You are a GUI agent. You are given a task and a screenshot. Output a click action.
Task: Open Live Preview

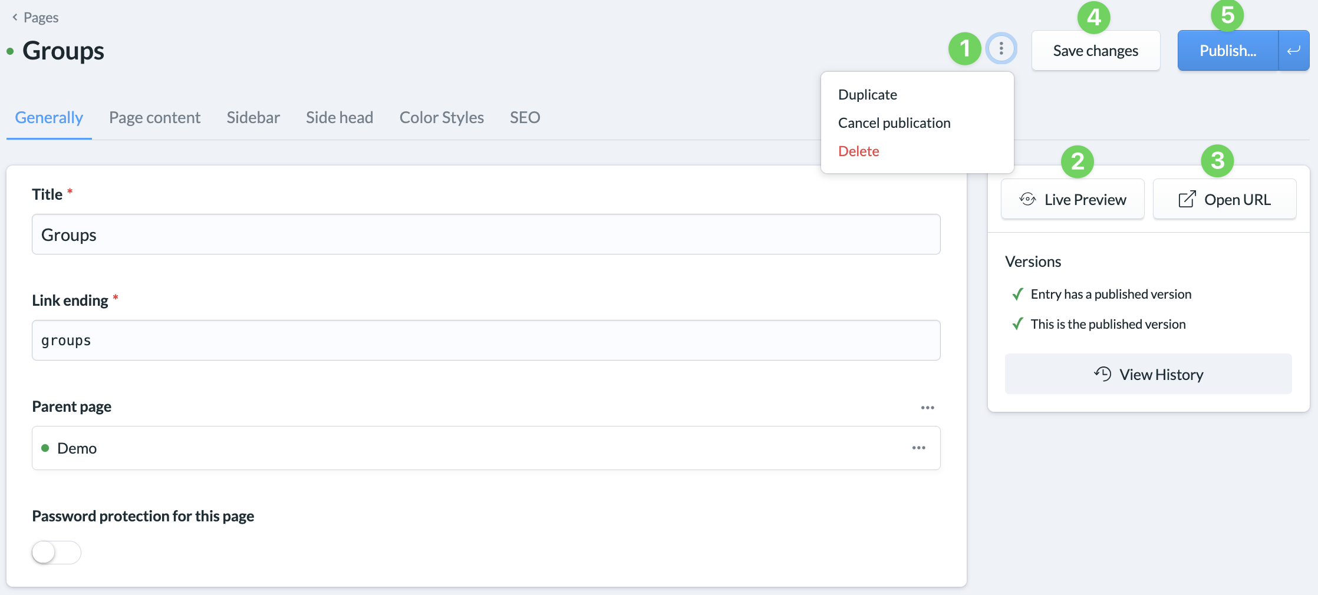pos(1073,199)
